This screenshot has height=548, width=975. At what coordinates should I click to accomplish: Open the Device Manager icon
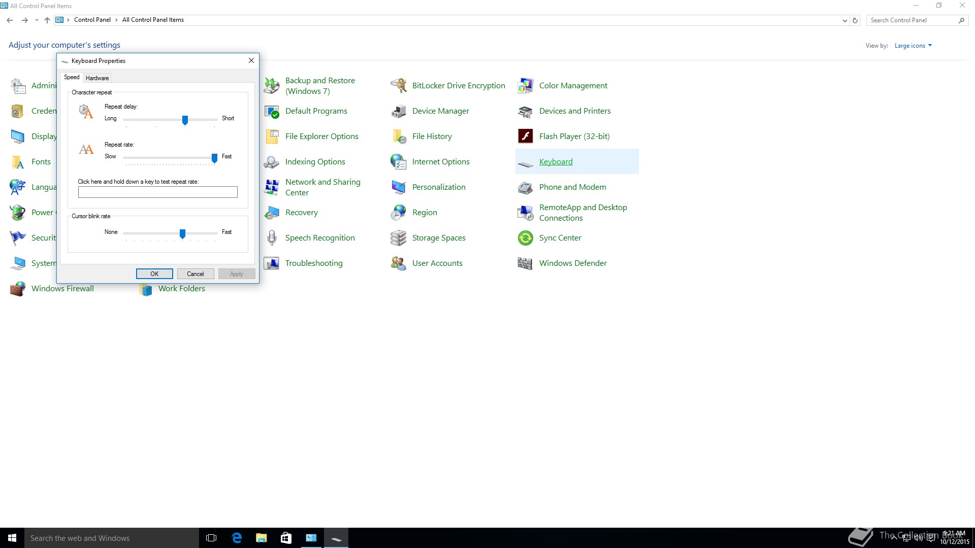399,111
